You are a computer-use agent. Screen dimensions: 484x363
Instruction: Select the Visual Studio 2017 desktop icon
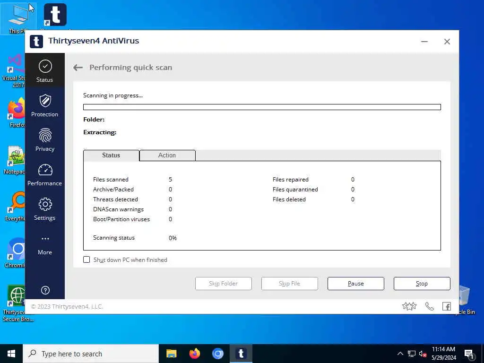(14, 71)
